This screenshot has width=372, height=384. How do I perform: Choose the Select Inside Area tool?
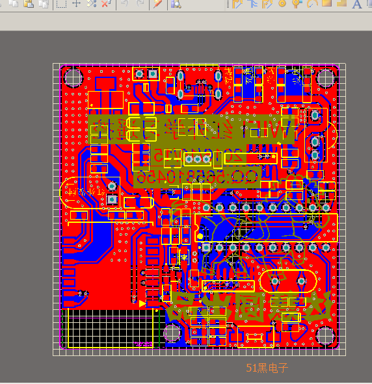coord(61,4)
